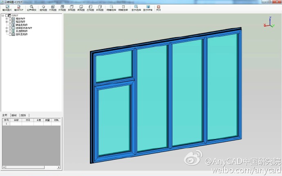Enable the 百叶类构件 checkbox

10,34
